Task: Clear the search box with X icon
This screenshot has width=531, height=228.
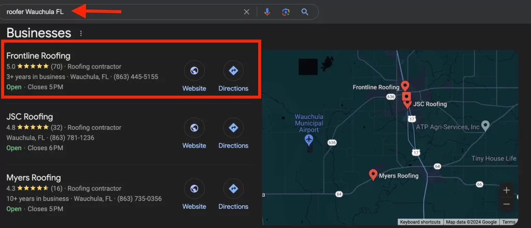Action: tap(246, 12)
